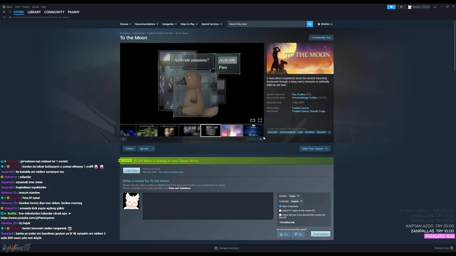456x256 pixels.
Task: Switch to the LIBRARY tab
Action: click(x=34, y=12)
